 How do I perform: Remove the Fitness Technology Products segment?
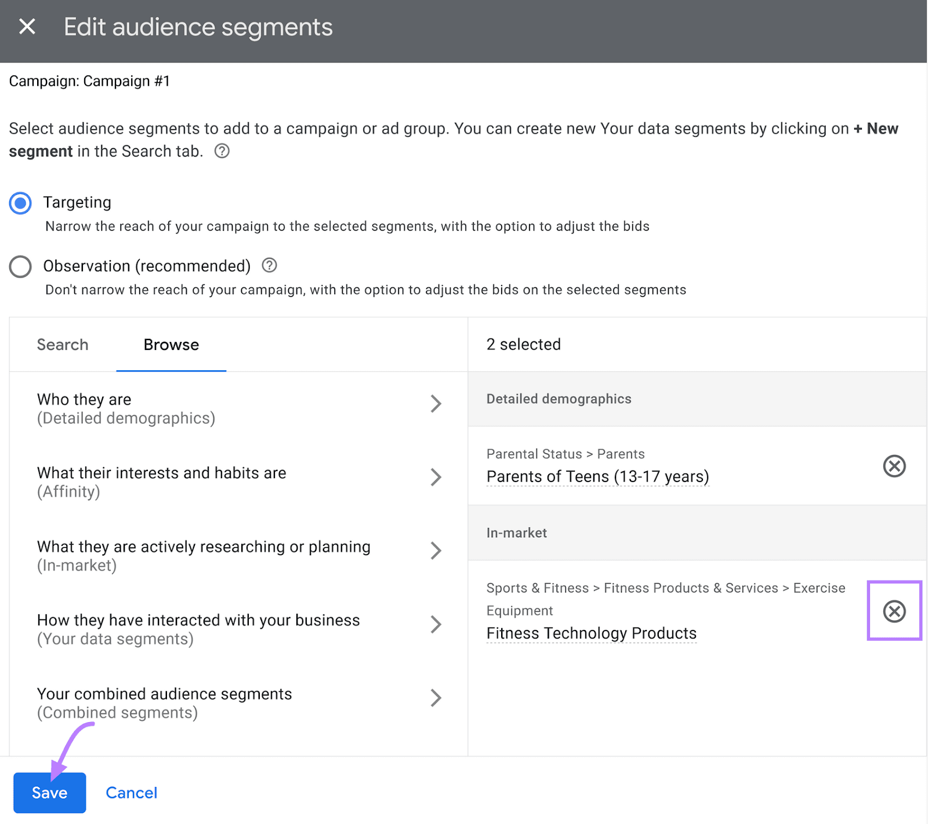(894, 611)
